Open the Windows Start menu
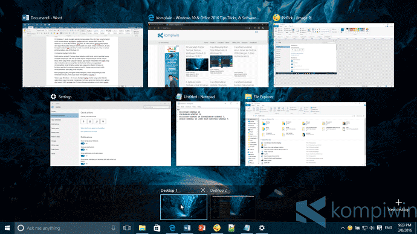 pyautogui.click(x=7, y=228)
